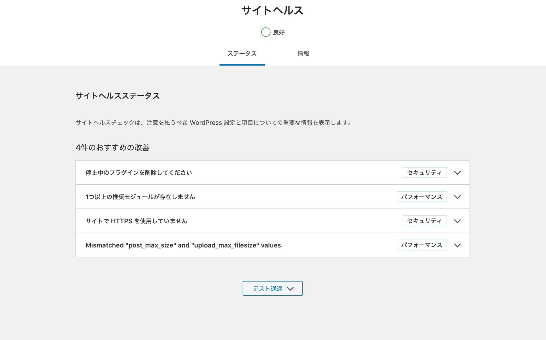Screen dimensions: 546x340
Task: Click the green site health status circle
Action: pos(266,32)
